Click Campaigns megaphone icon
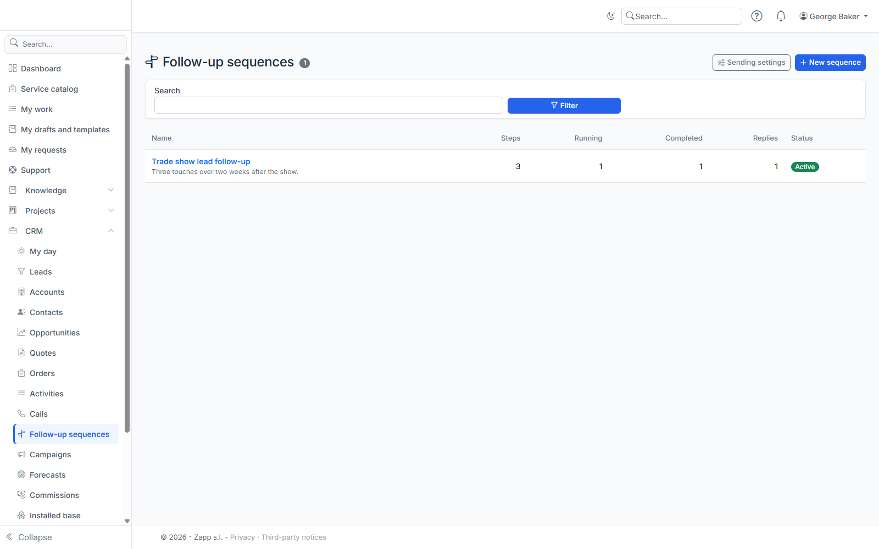The width and height of the screenshot is (879, 549). [x=21, y=454]
